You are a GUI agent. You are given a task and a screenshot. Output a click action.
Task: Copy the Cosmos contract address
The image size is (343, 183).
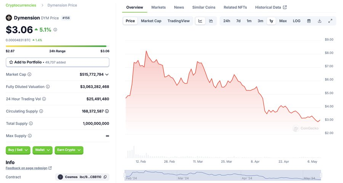[x=106, y=177]
